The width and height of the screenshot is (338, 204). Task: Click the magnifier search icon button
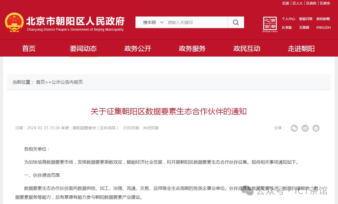click(236, 23)
